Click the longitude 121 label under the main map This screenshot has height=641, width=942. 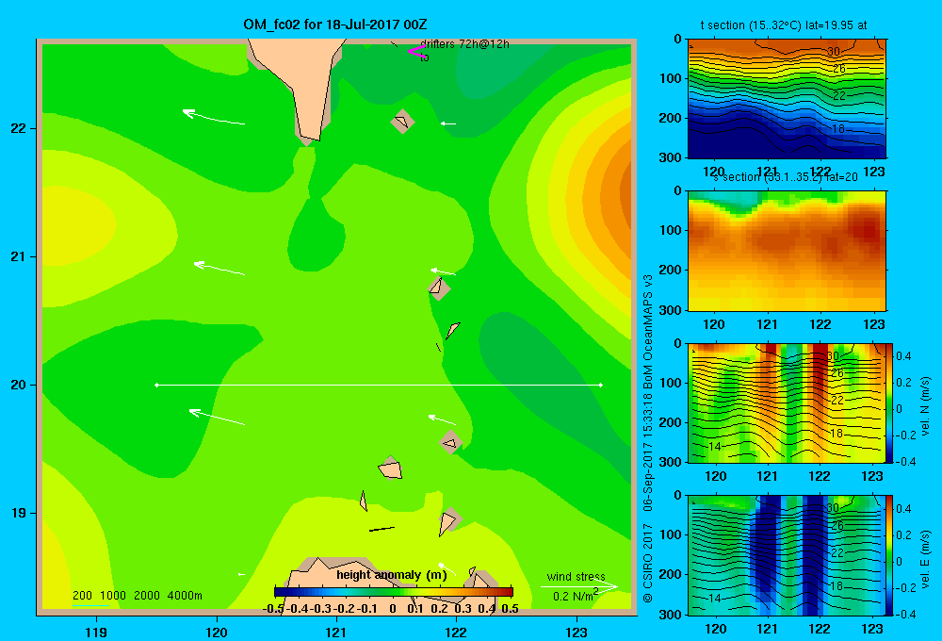pos(336,632)
